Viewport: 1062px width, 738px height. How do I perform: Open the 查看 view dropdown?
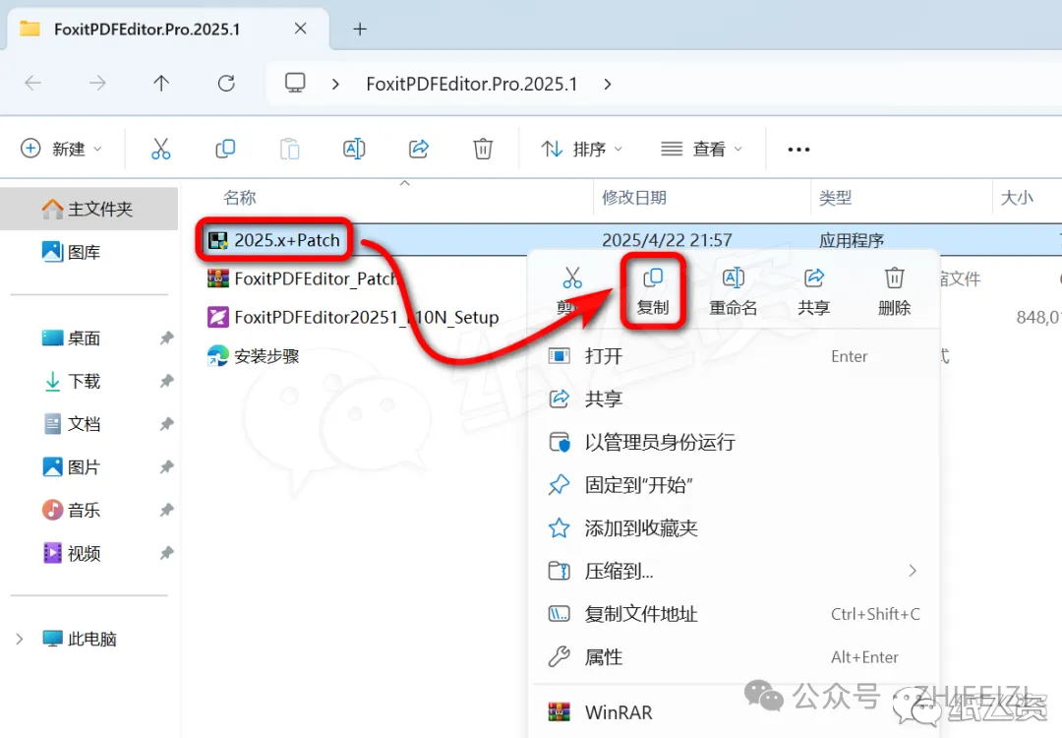coord(701,149)
